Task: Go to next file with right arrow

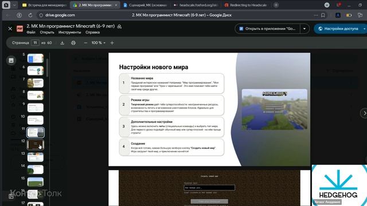Action: [364, 113]
